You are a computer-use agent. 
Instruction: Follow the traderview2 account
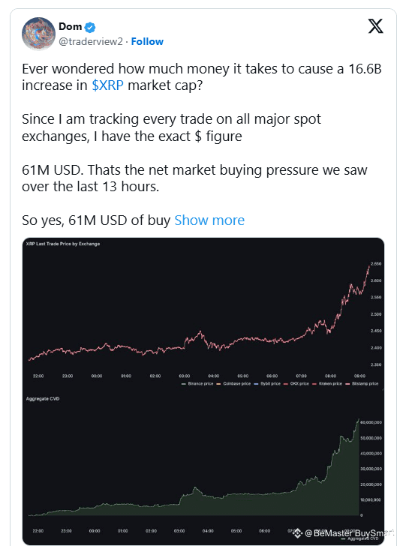coord(147,41)
